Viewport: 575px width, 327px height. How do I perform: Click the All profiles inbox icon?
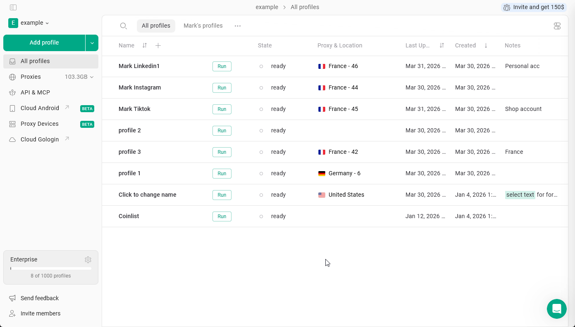(x=12, y=61)
